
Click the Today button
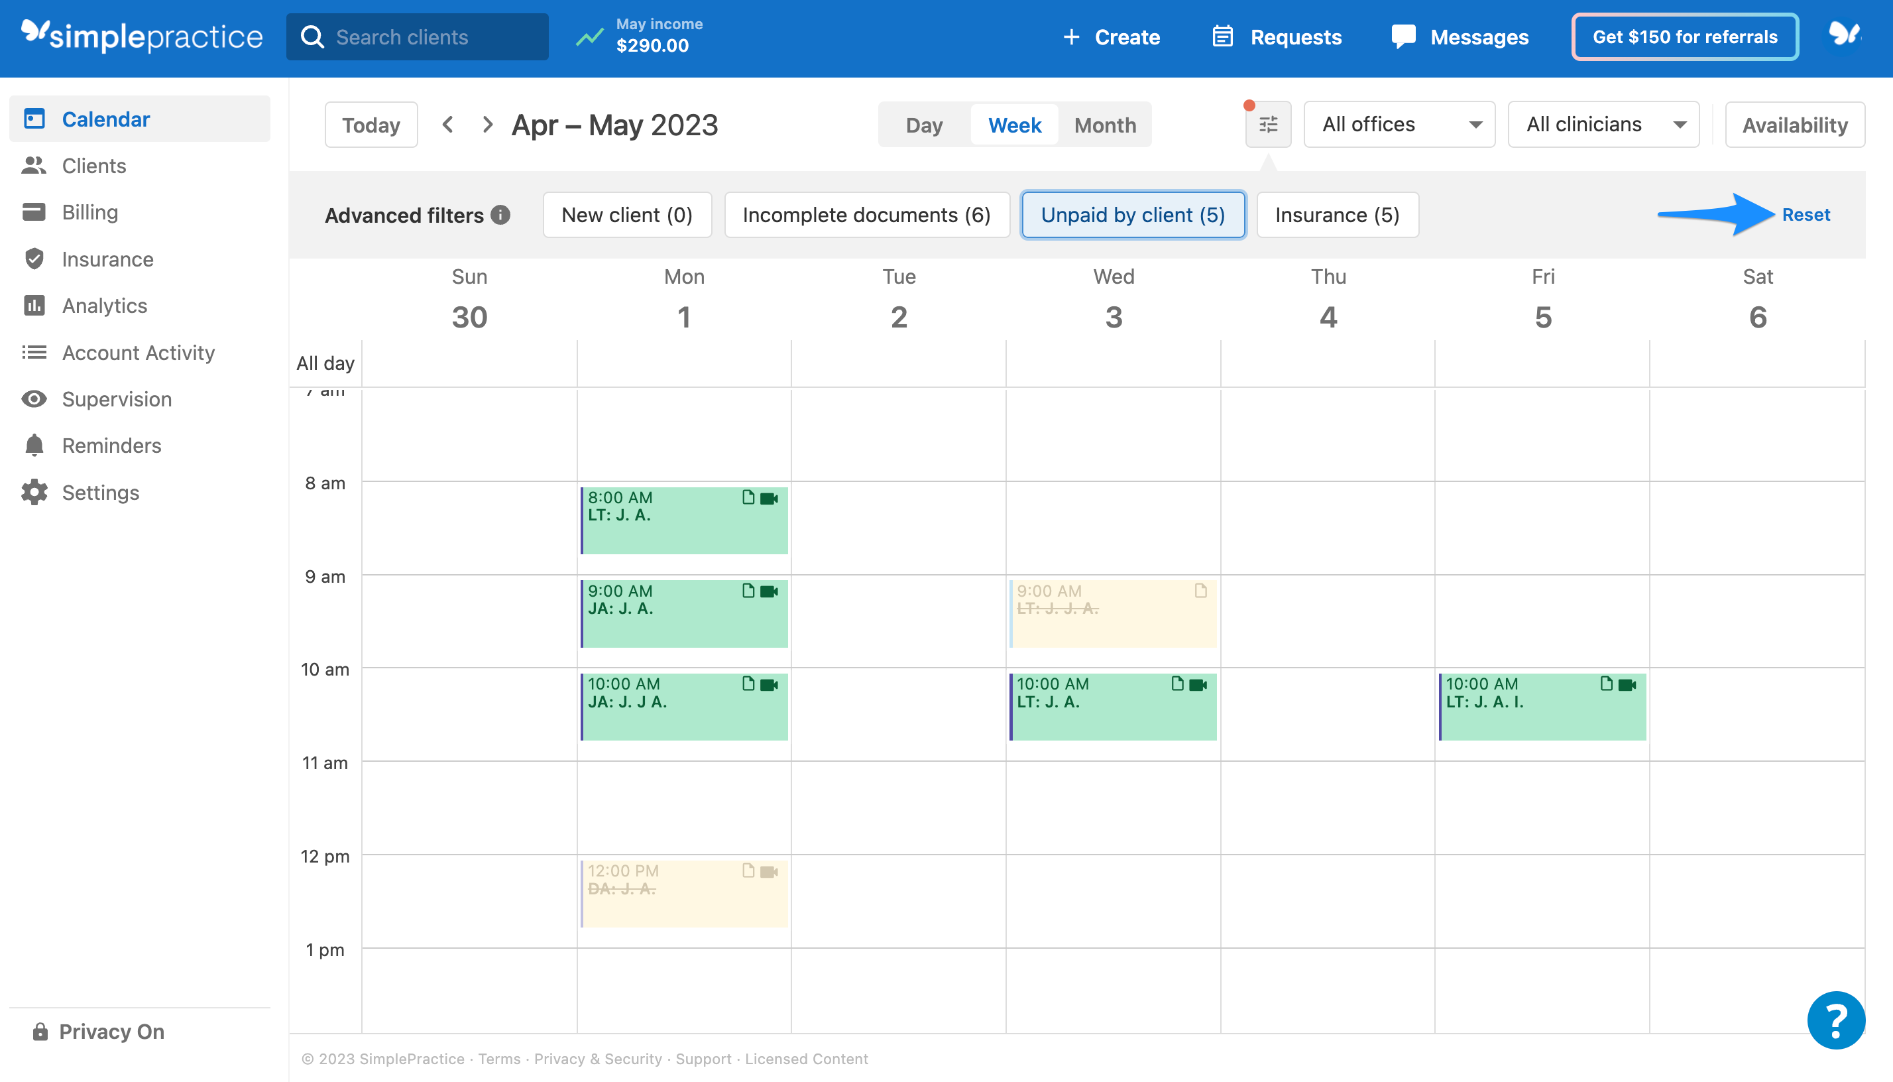[x=371, y=124]
